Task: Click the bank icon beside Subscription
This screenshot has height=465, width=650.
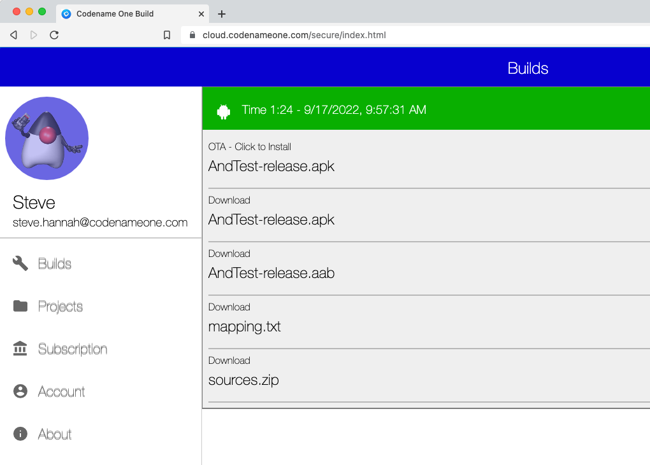Action: [20, 349]
